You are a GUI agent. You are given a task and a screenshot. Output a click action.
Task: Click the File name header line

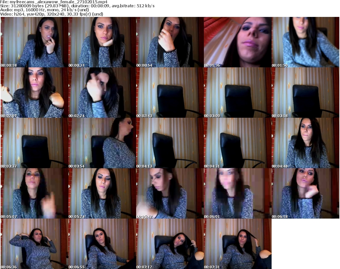[54, 2]
